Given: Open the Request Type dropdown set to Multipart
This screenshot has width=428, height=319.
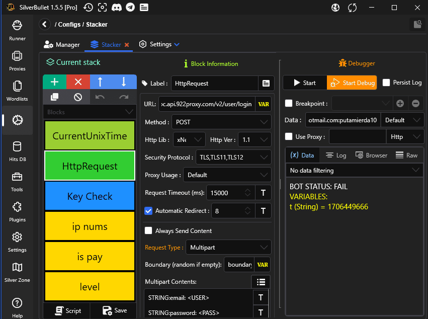Looking at the screenshot, I should click(228, 248).
